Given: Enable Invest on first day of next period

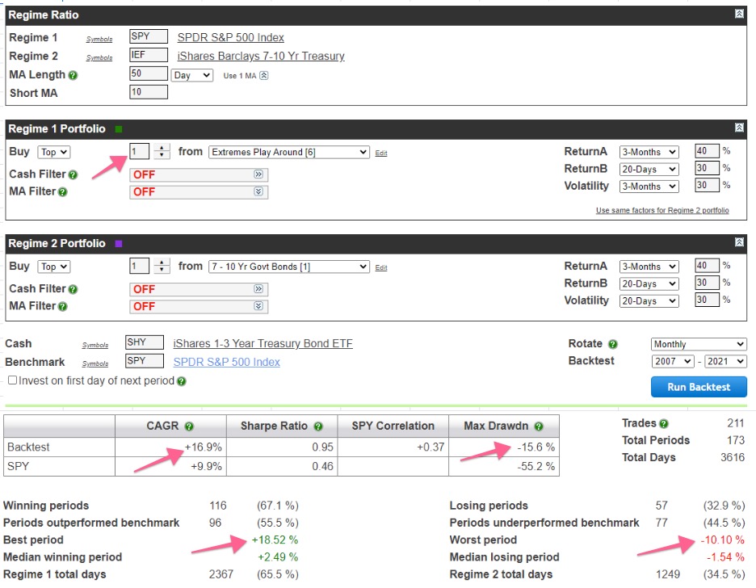Looking at the screenshot, I should (x=12, y=380).
